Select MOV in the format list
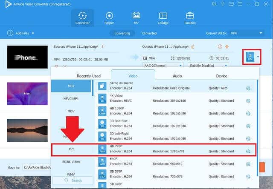This screenshot has width=273, height=189. pyautogui.click(x=71, y=111)
